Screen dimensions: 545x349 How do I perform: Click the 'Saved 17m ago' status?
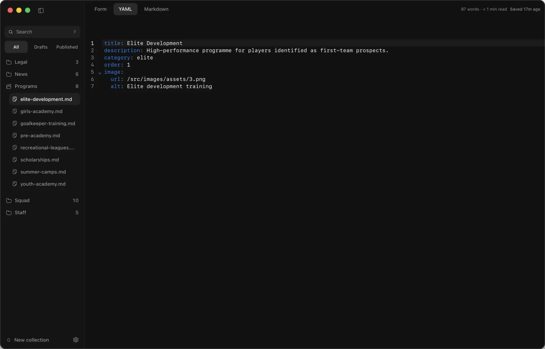(525, 9)
